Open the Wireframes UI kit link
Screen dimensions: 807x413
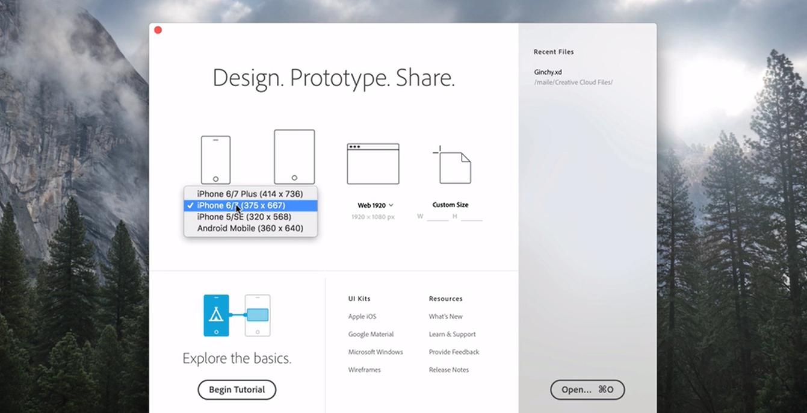(x=365, y=370)
